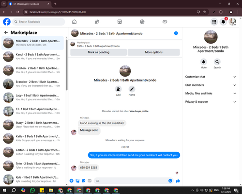The height and width of the screenshot is (194, 242).
Task: Bookmark this page star icon
Action: (x=205, y=12)
